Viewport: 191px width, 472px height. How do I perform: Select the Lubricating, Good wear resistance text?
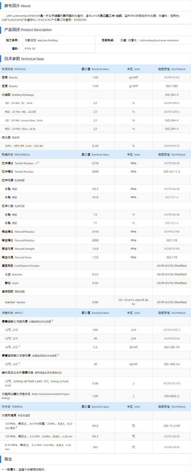tap(159, 40)
